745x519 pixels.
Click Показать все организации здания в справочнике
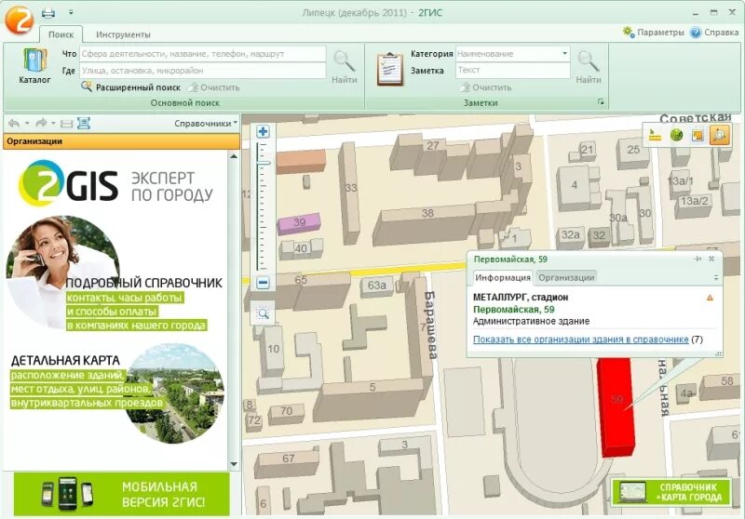(580, 339)
